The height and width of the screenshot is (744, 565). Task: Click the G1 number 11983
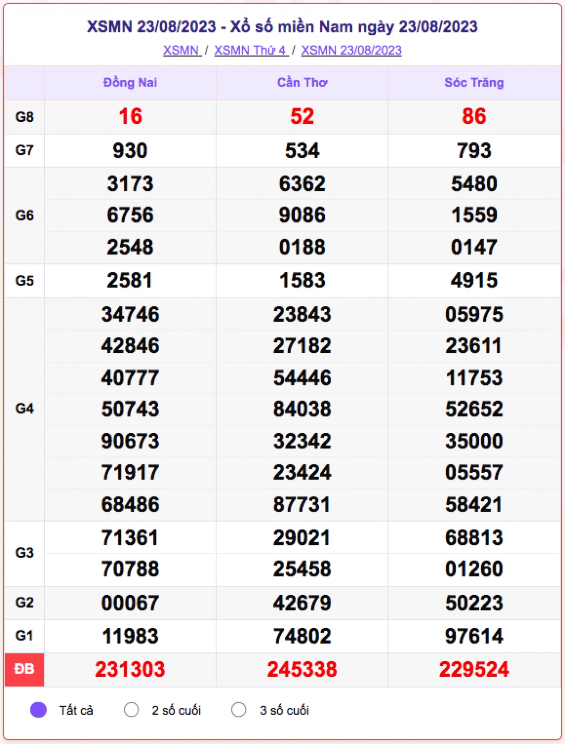coord(130,637)
